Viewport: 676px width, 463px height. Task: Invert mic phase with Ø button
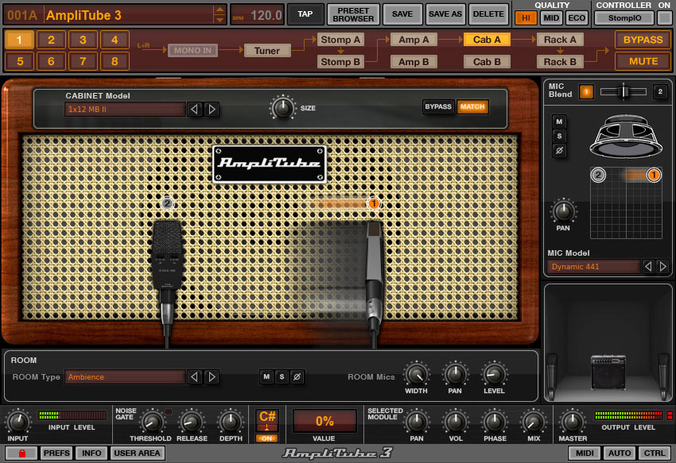[x=559, y=151]
